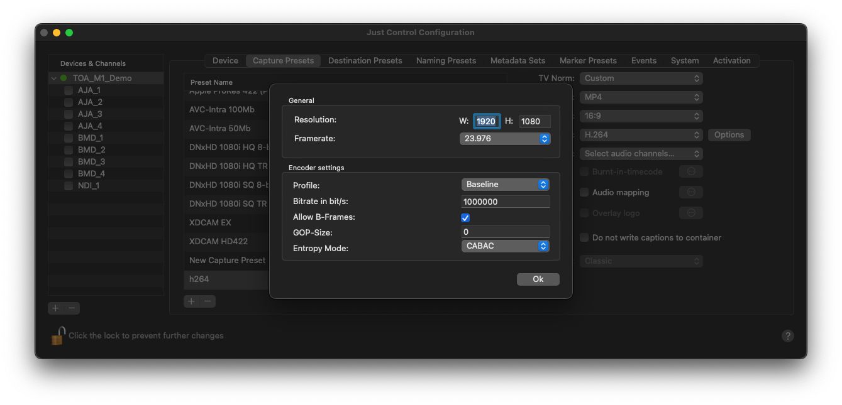
Task: Open Burnt-in-timecode settings round button
Action: pos(691,171)
